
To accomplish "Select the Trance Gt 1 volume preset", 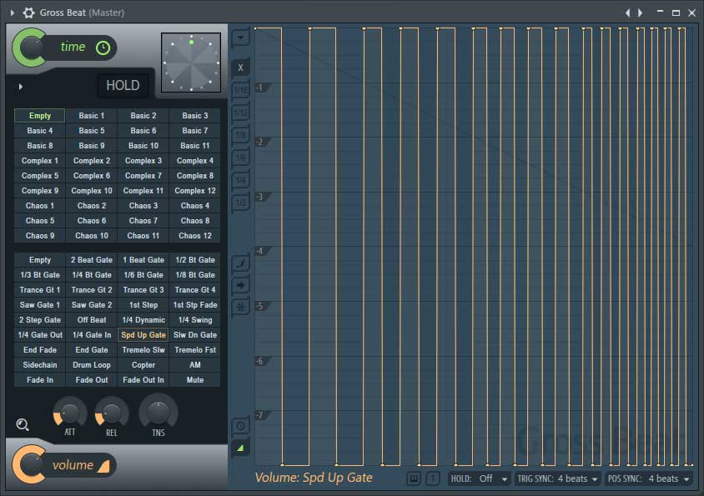I will pos(39,289).
